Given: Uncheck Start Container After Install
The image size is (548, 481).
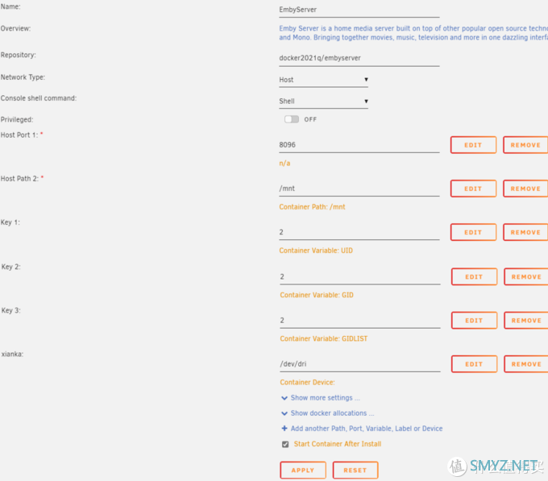Looking at the screenshot, I should pyautogui.click(x=285, y=444).
